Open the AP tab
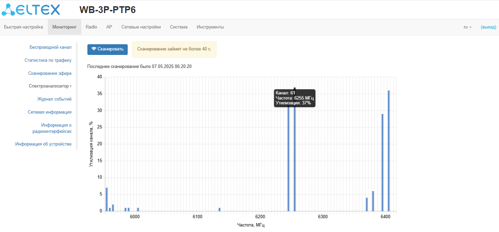 [x=109, y=27]
